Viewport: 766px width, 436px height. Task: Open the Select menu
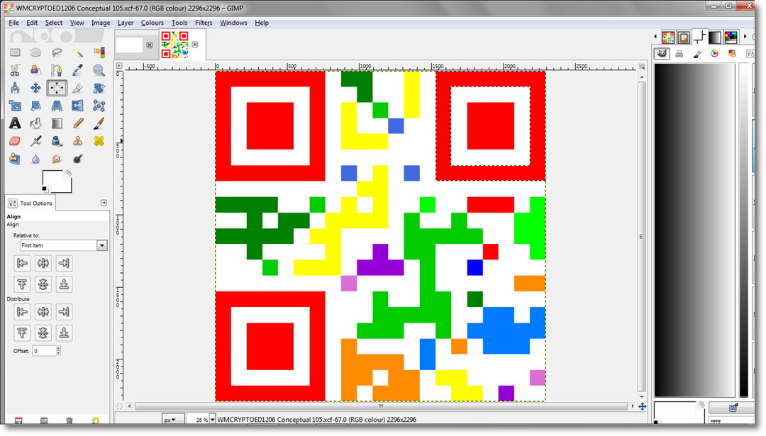pos(54,23)
